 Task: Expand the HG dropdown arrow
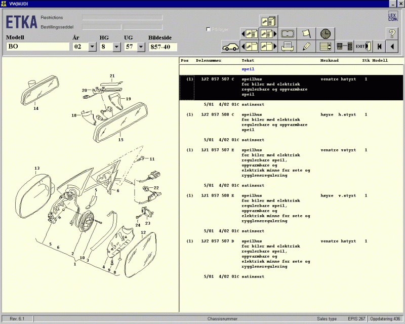coord(116,47)
